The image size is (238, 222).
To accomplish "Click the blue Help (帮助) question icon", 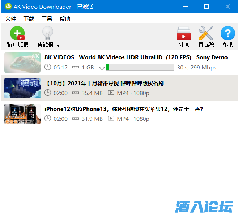I will pyautogui.click(x=228, y=34).
